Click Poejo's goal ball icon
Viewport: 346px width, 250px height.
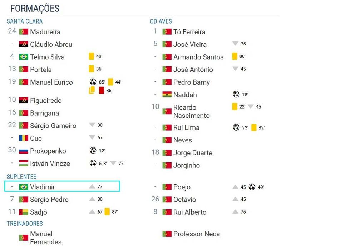pos(252,187)
